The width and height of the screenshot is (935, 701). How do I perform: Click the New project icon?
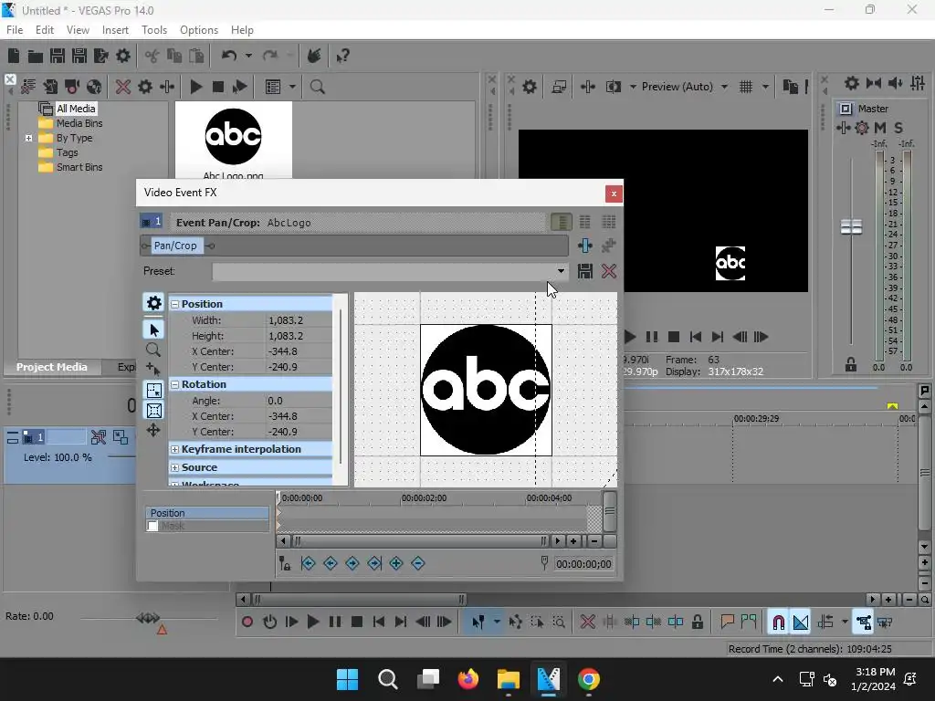tap(14, 56)
